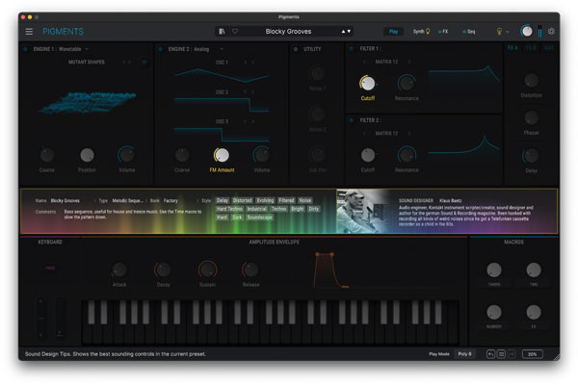Click the undo arrow in status bar
This screenshot has width=578, height=385.
490,354
